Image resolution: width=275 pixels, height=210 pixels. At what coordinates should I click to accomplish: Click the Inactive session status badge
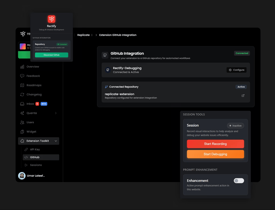pyautogui.click(x=235, y=126)
